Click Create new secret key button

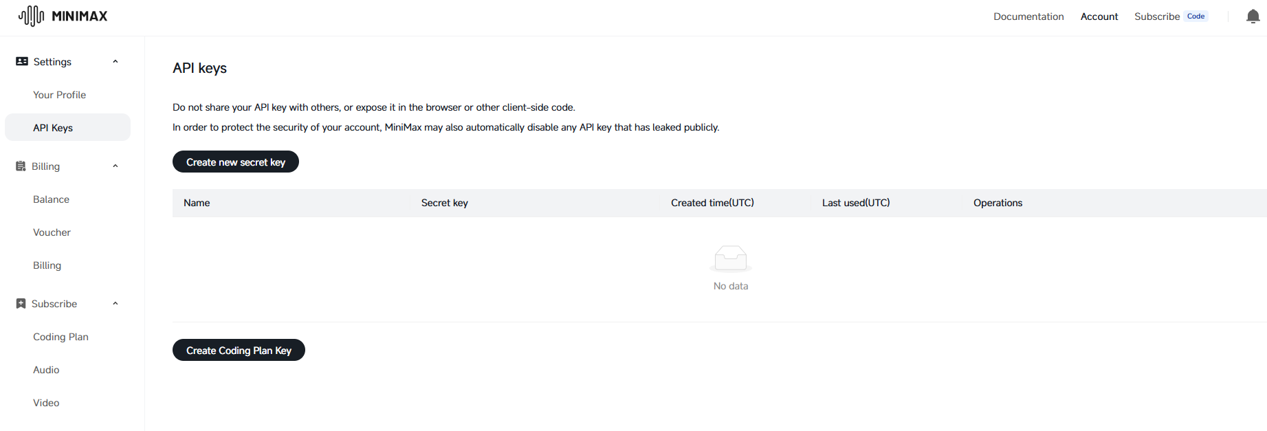click(236, 162)
